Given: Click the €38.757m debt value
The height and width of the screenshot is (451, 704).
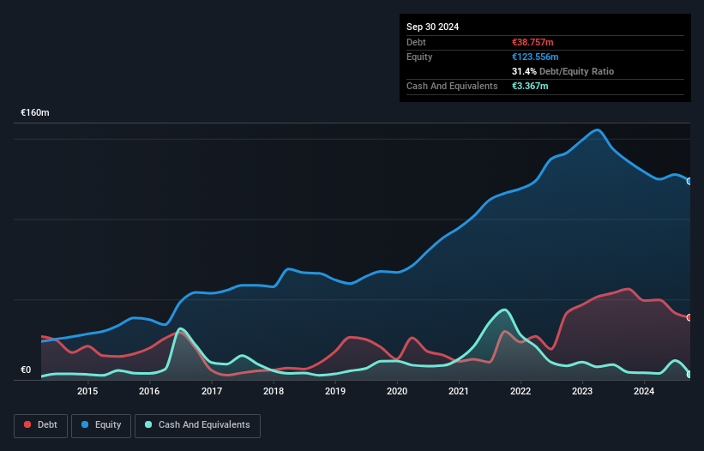Looking at the screenshot, I should [533, 42].
